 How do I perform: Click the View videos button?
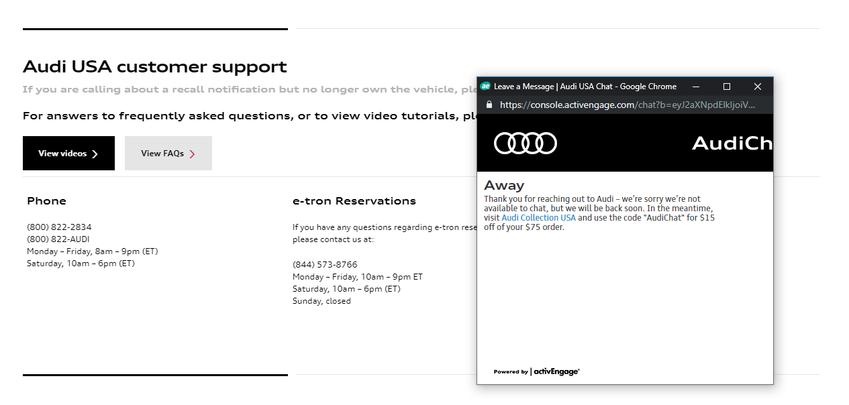pyautogui.click(x=68, y=153)
